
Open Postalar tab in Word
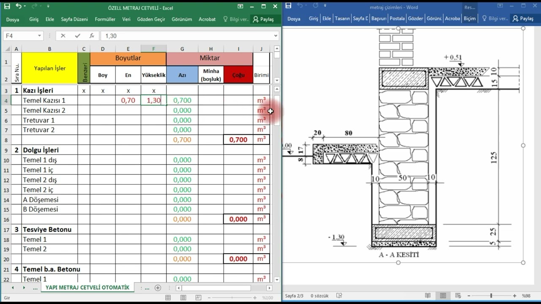click(x=397, y=19)
